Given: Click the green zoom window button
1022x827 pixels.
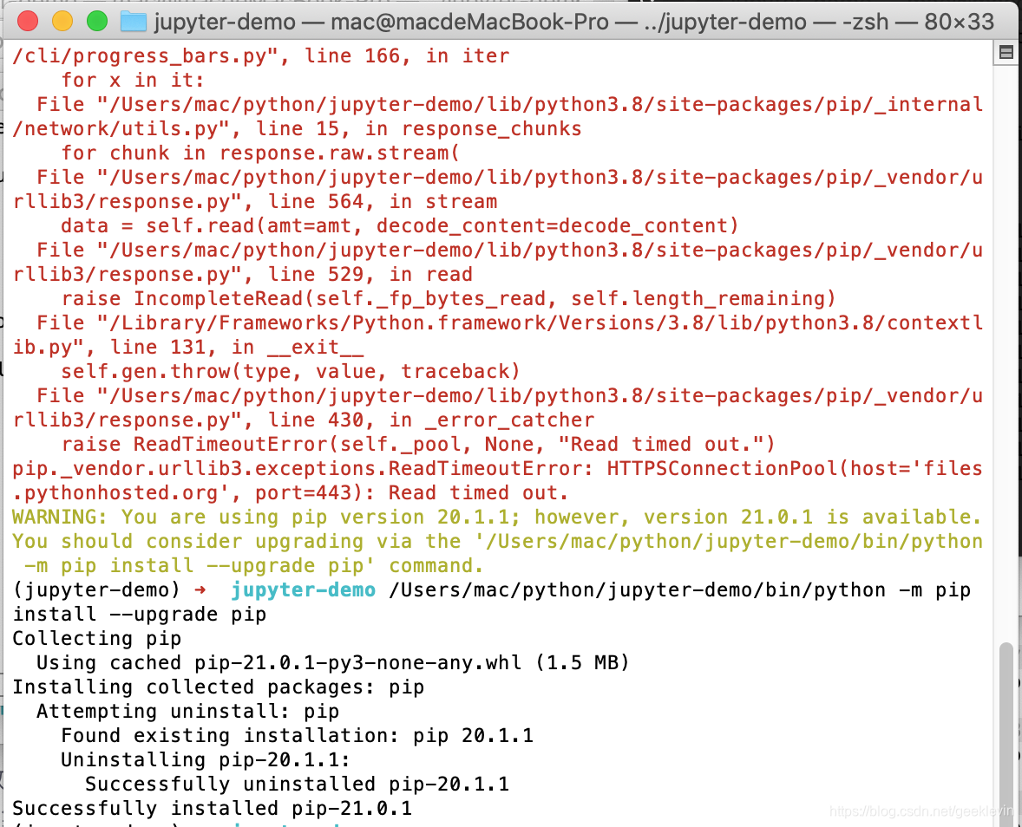Looking at the screenshot, I should (x=97, y=21).
